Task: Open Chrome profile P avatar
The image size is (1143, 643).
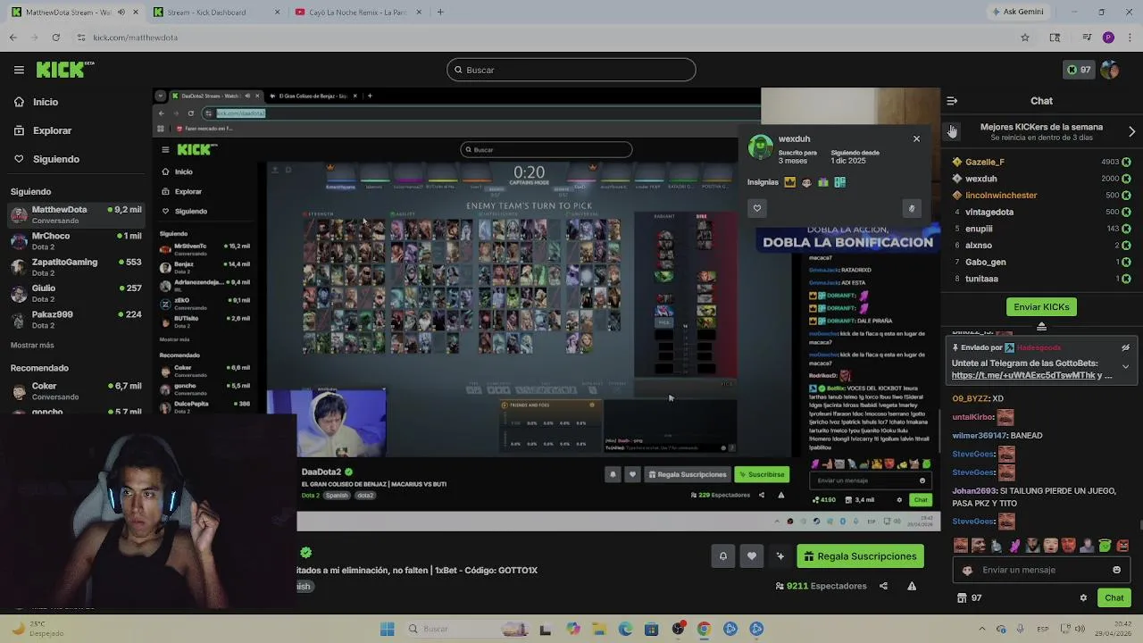Action: coord(1108,38)
